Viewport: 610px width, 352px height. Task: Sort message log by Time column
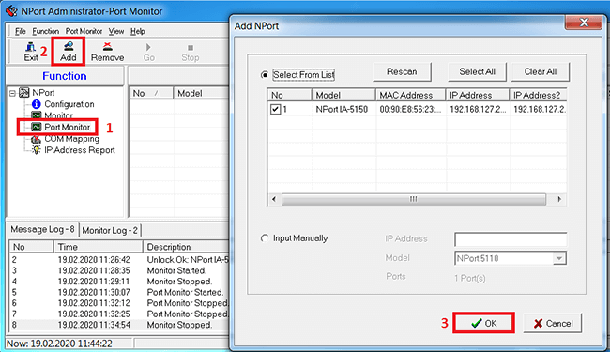tap(98, 247)
